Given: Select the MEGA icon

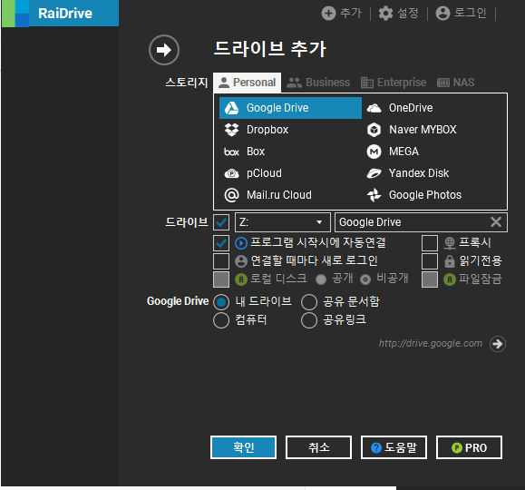Looking at the screenshot, I should click(x=374, y=152).
